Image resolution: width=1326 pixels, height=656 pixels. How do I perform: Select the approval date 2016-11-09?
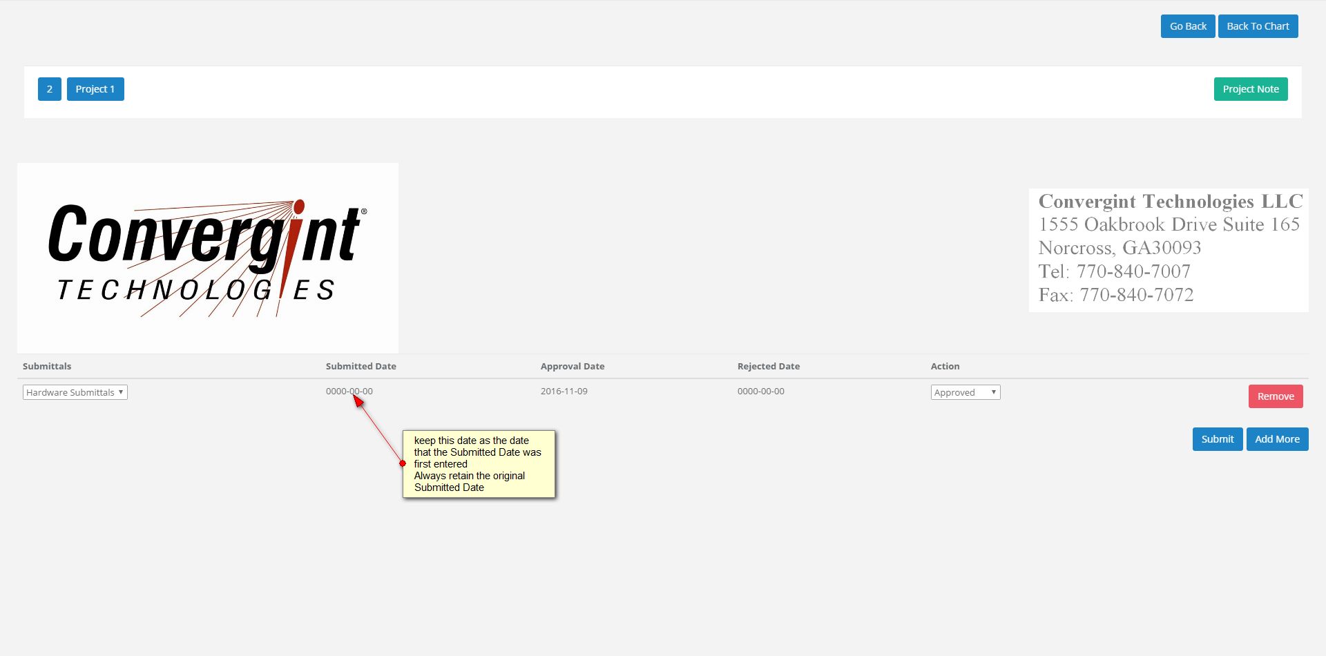564,391
